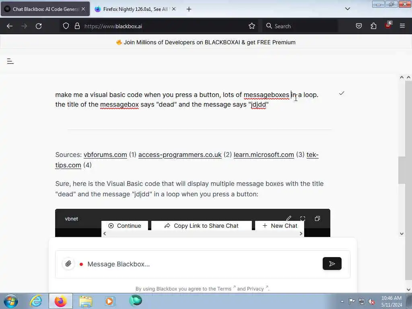Bookmark this page with the star
The height and width of the screenshot is (309, 412).
[252, 26]
